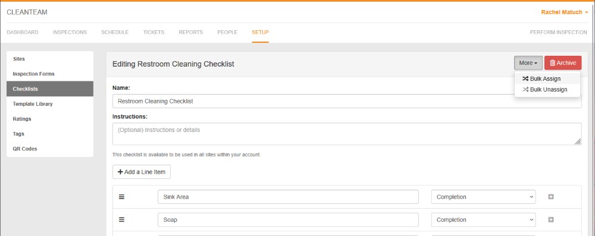Click the drag handle for Sink Area row
Viewport: 595px width, 236px height.
click(x=122, y=197)
